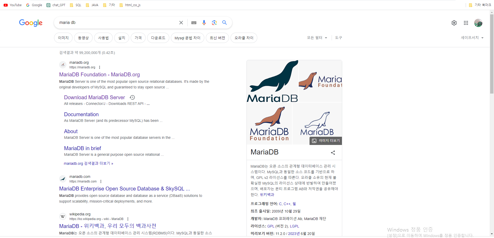Share the MariaDB knowledge panel
494x238 pixels.
point(333,153)
